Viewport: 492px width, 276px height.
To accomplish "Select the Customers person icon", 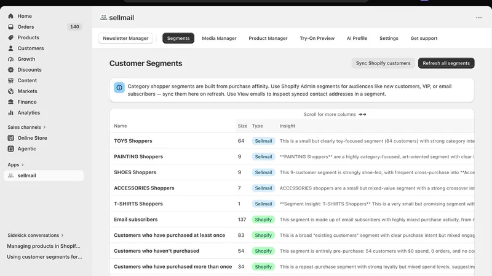I will click(x=10, y=48).
